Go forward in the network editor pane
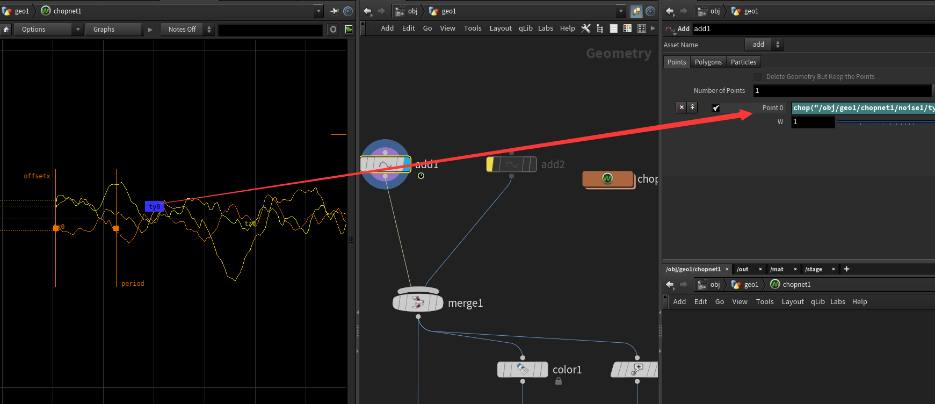 (381, 11)
